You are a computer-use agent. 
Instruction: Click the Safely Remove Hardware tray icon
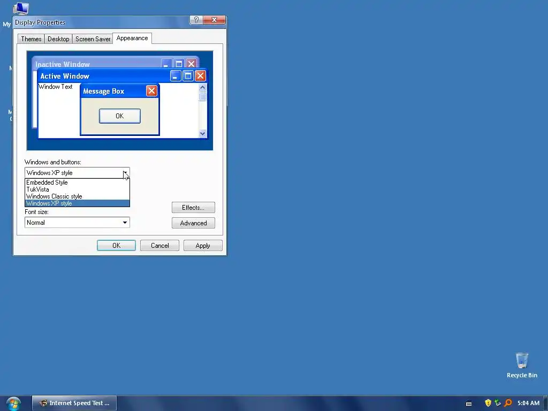tap(498, 403)
